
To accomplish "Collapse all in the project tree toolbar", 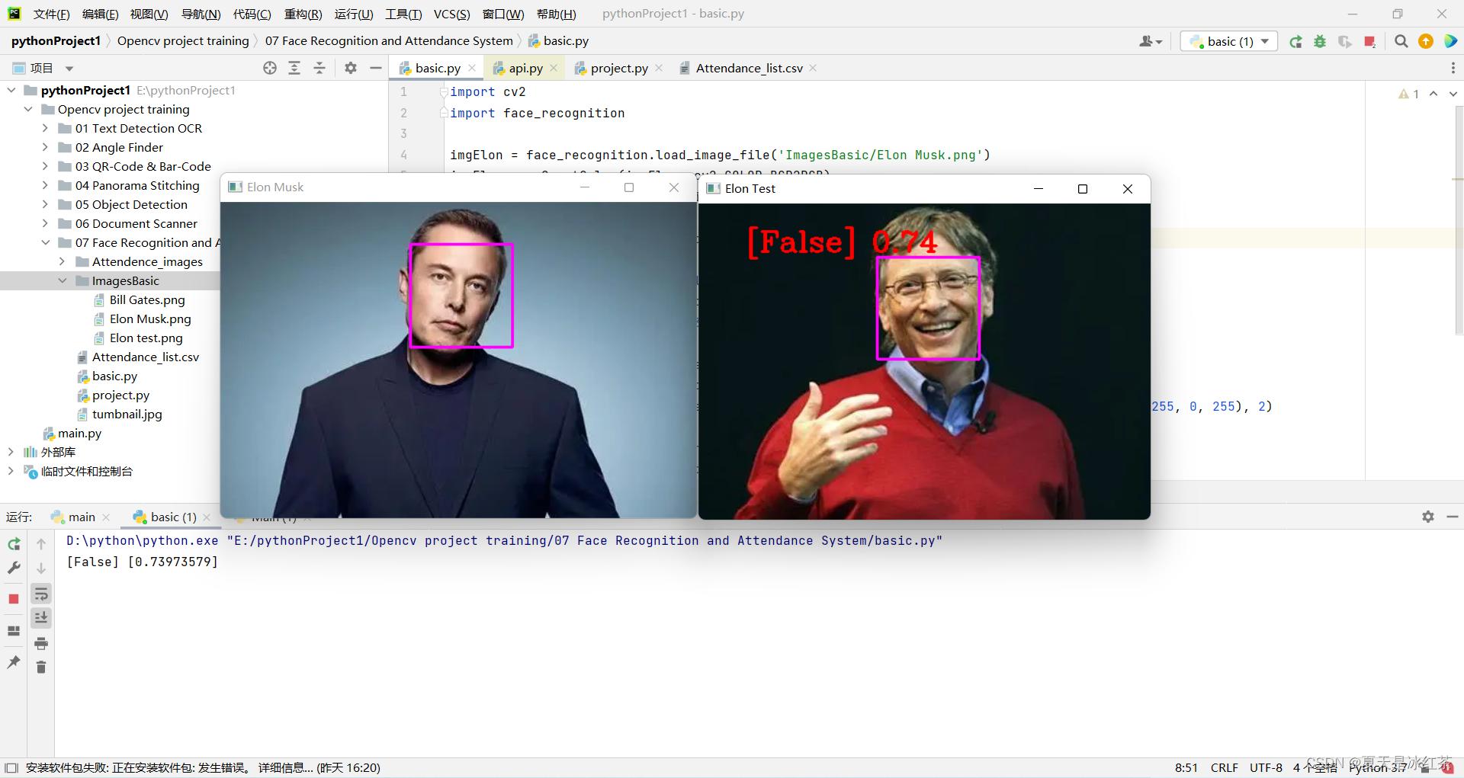I will point(319,69).
